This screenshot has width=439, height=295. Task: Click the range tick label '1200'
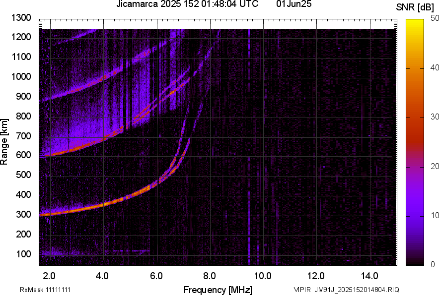pos(21,37)
